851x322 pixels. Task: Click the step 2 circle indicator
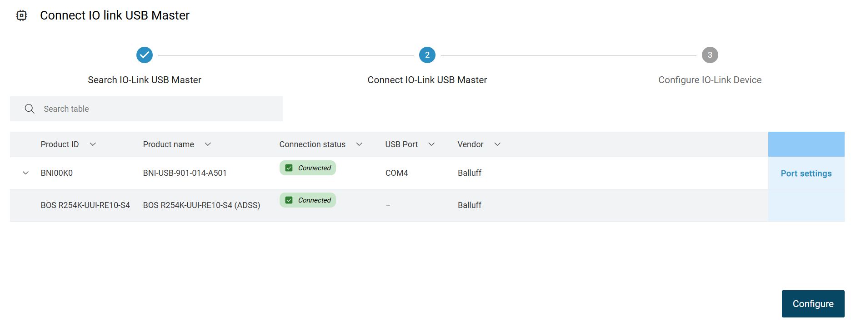(x=427, y=55)
